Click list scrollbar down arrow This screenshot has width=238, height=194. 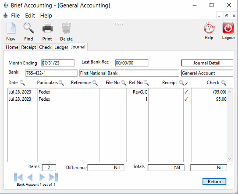(230, 159)
